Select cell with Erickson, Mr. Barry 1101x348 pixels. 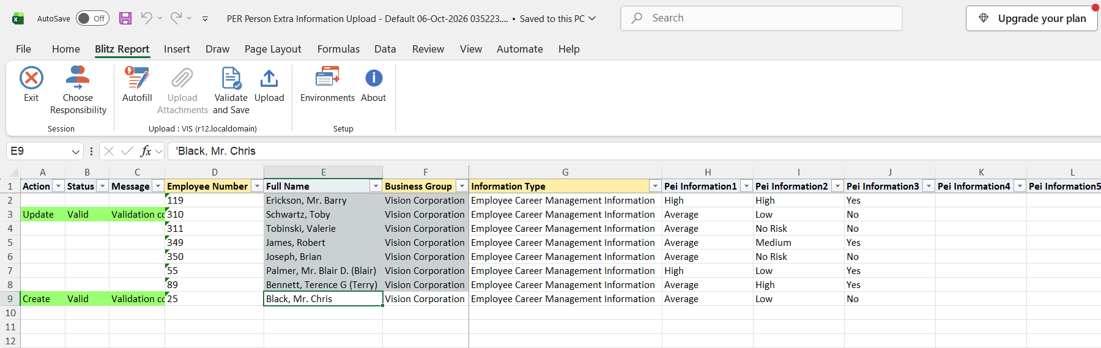tap(323, 200)
